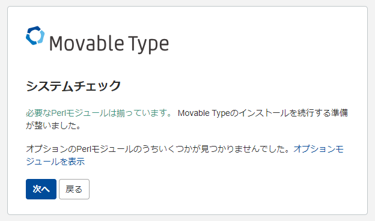Screen dimensions: 375x221
Task: Expand the optional module list via オプションモ link
Action: [x=319, y=149]
